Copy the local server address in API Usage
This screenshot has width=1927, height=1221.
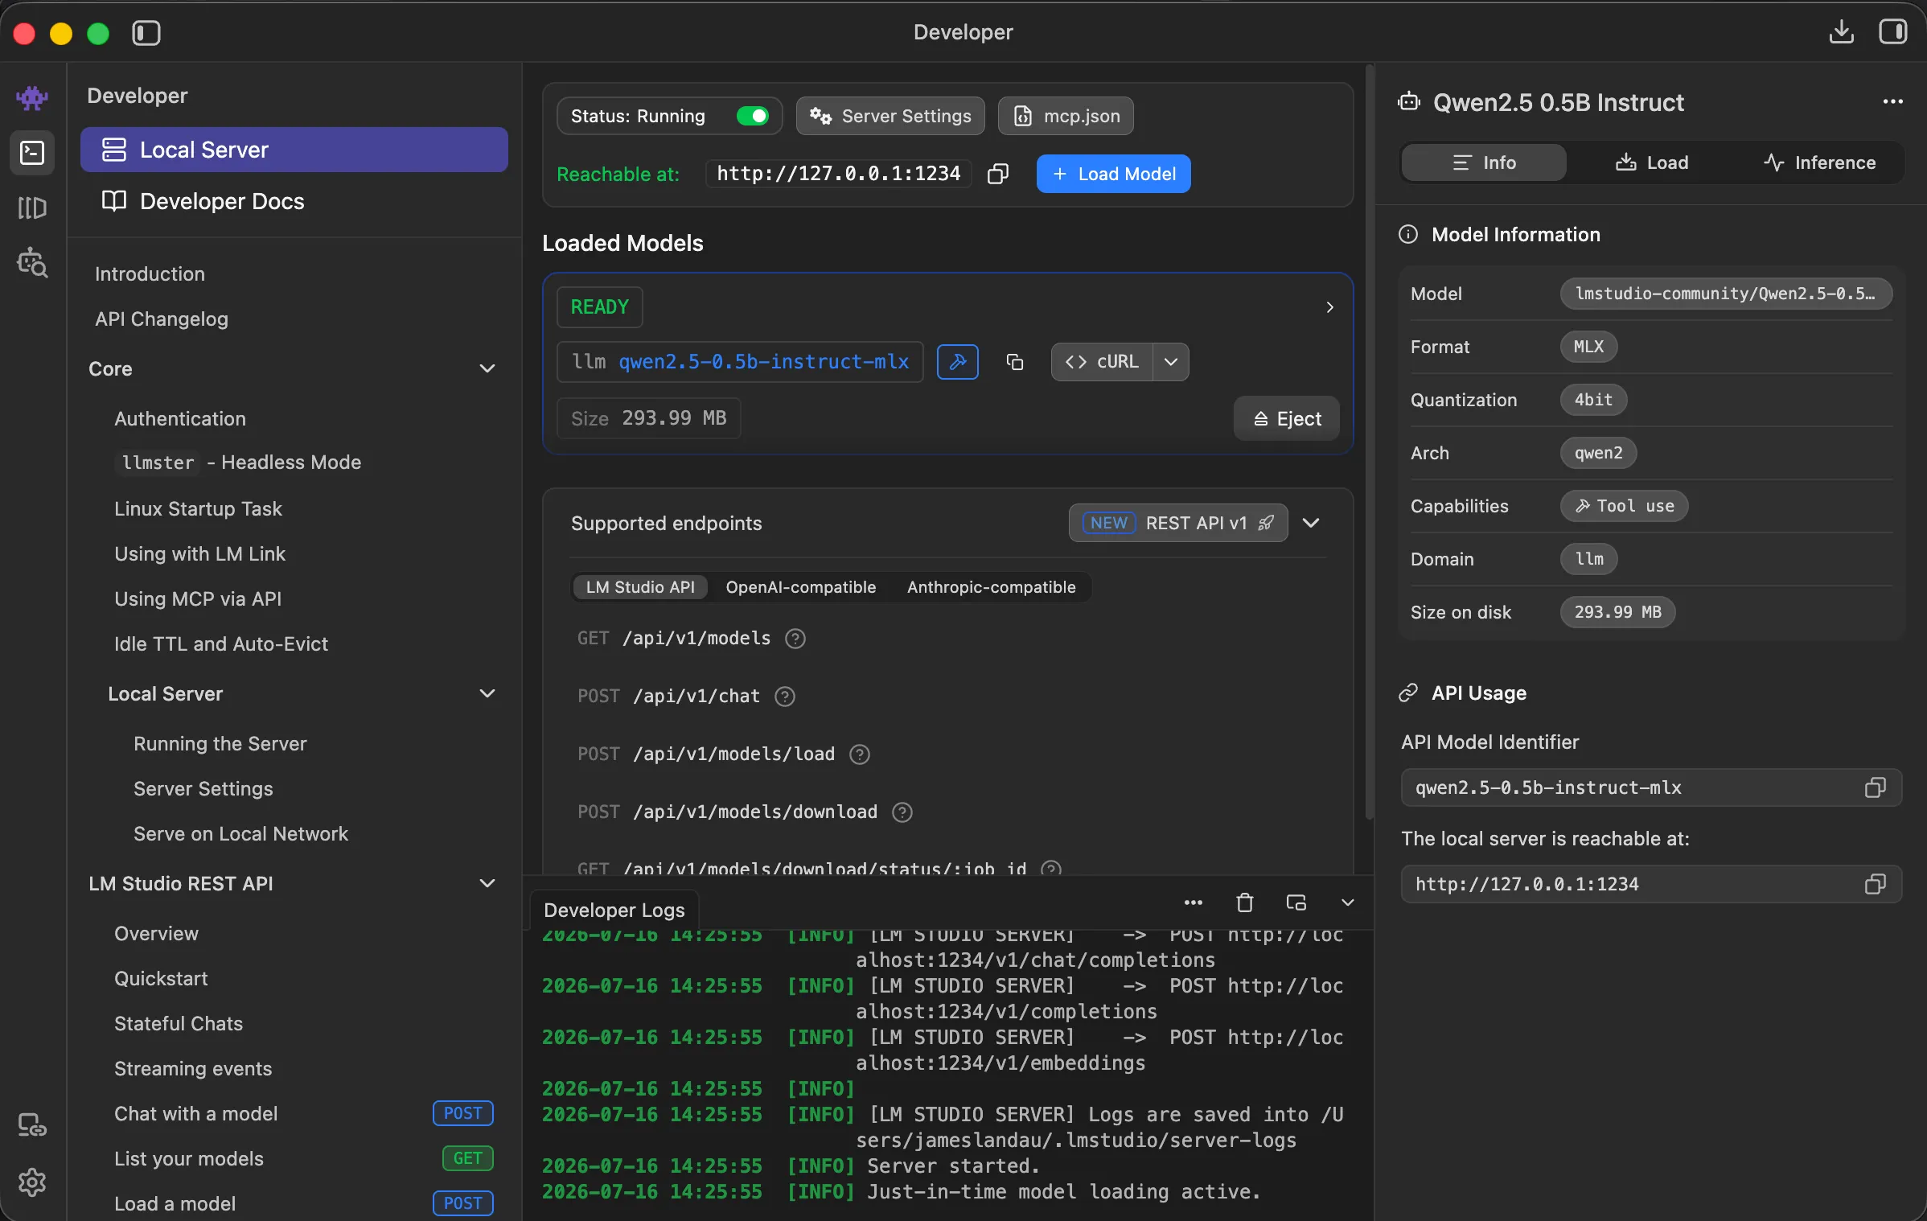click(x=1875, y=884)
